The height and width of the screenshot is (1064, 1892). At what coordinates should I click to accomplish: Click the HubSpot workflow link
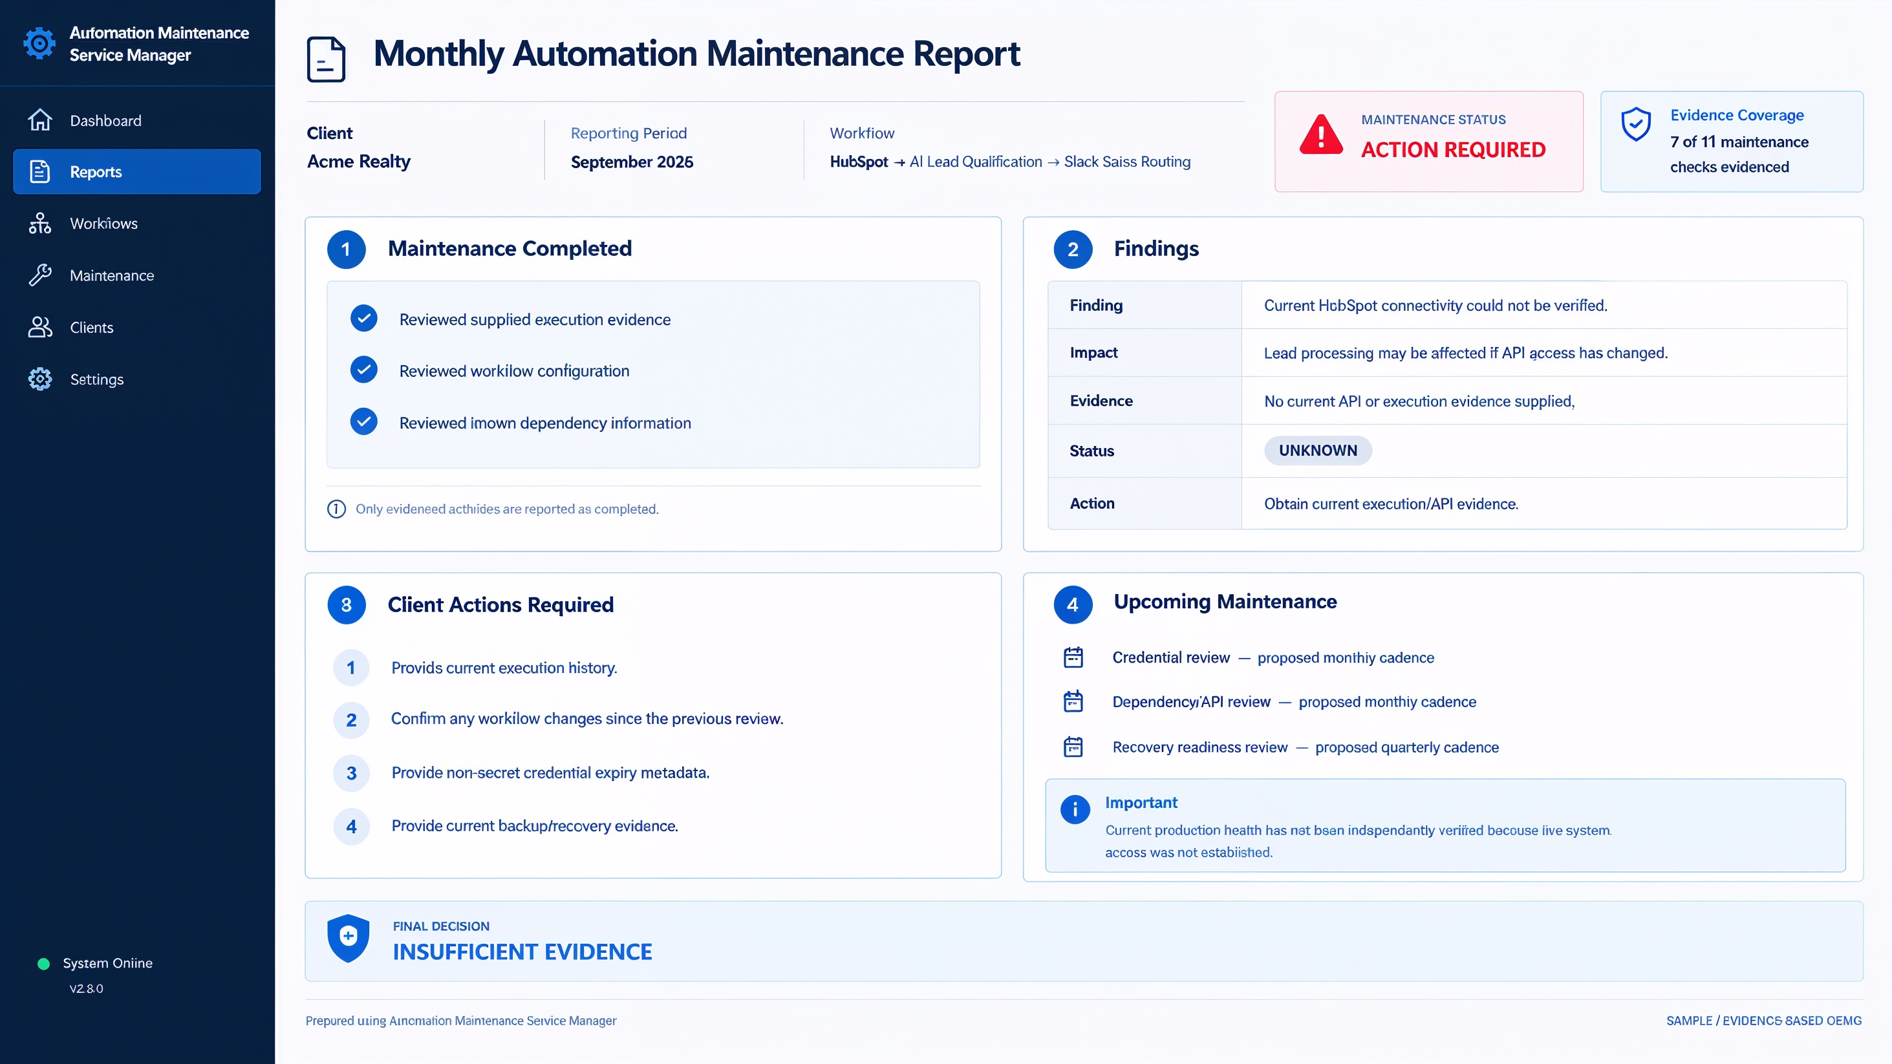tap(859, 162)
